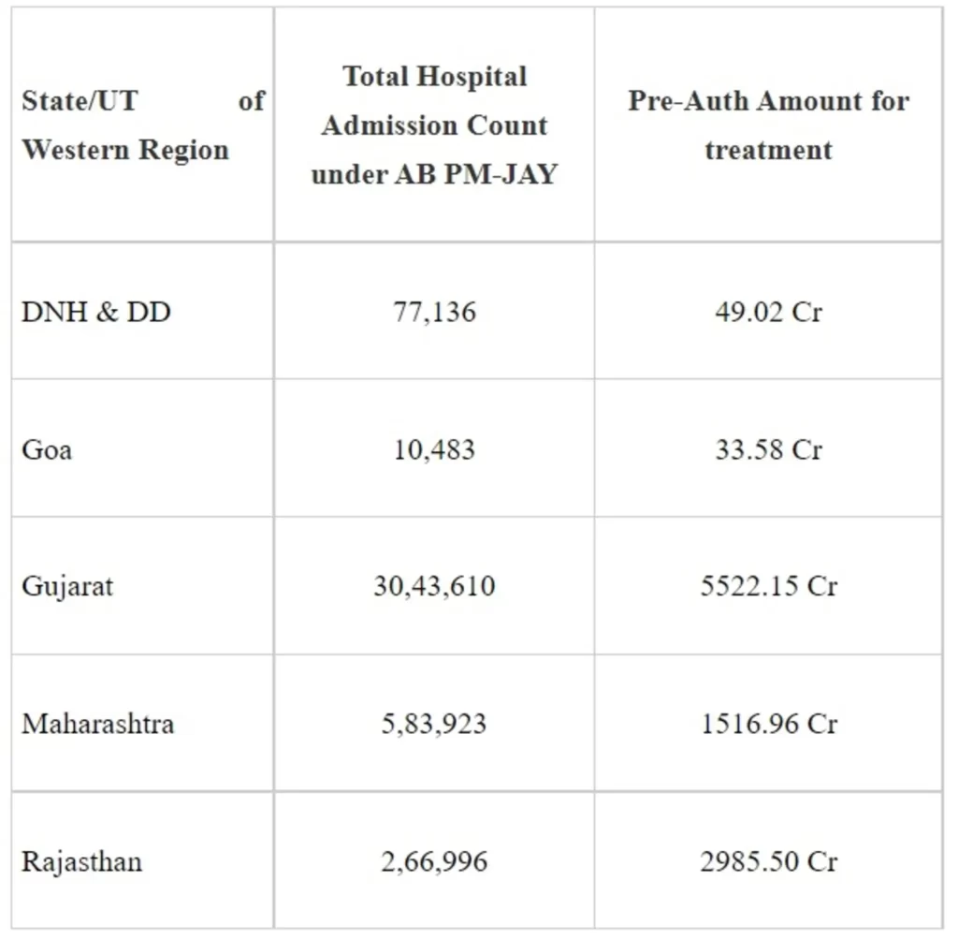Screen dimensions: 958x940
Task: Click the Goa state cell
Action: pyautogui.click(x=47, y=449)
